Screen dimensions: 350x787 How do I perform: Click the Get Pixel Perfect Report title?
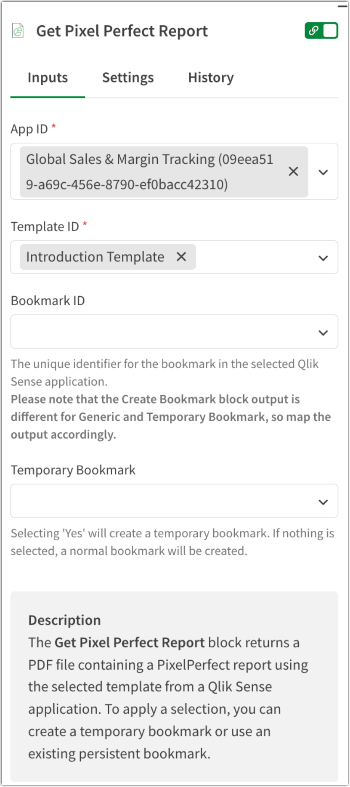[x=122, y=31]
